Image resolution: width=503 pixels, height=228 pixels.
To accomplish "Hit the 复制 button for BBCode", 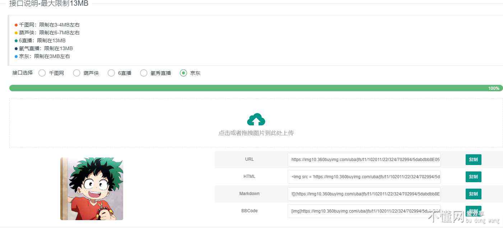I will [x=473, y=210].
